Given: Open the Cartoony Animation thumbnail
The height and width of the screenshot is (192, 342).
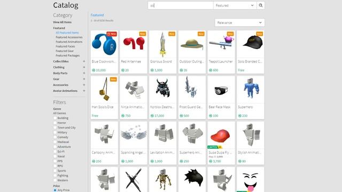Looking at the screenshot, I should coord(104,135).
